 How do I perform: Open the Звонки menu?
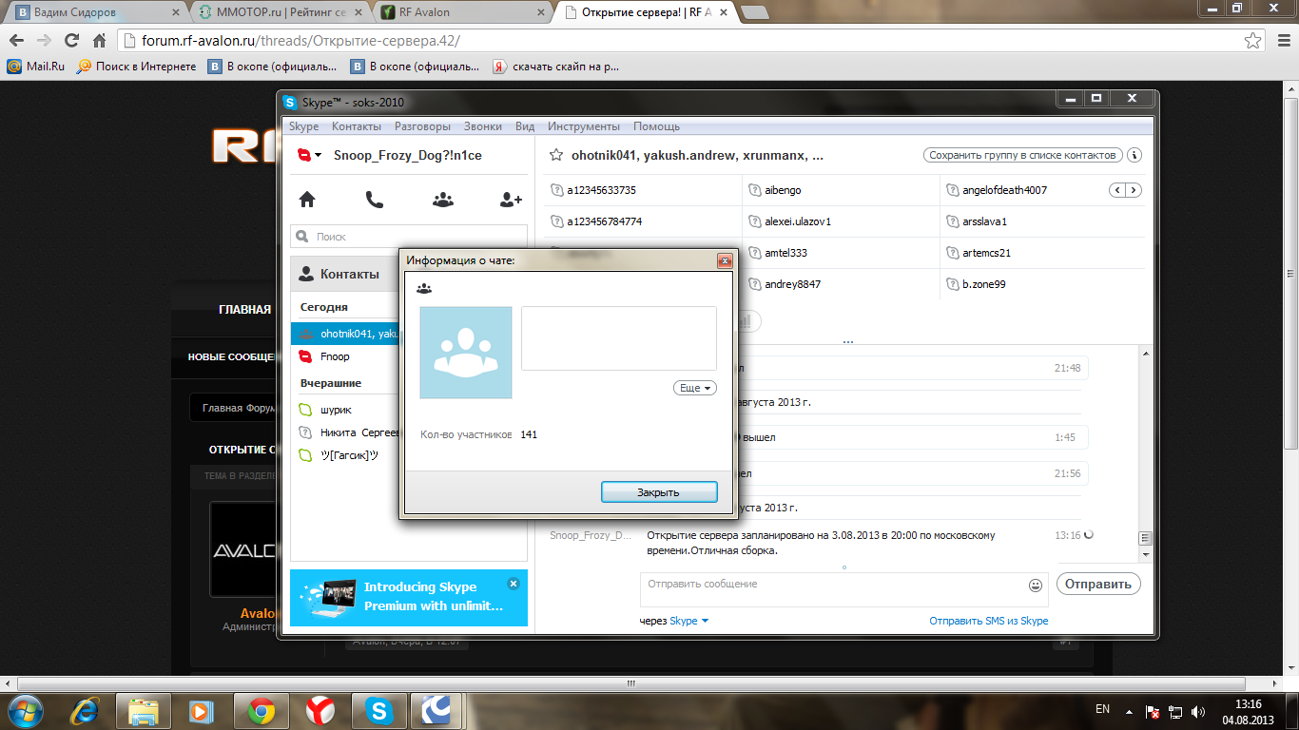click(483, 126)
